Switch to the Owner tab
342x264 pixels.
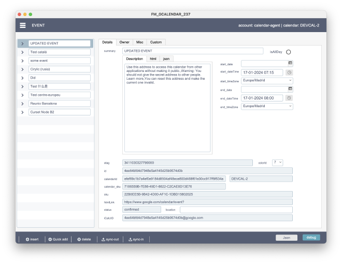pyautogui.click(x=124, y=42)
